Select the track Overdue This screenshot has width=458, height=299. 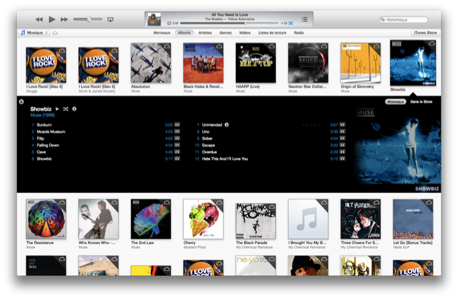click(x=209, y=152)
